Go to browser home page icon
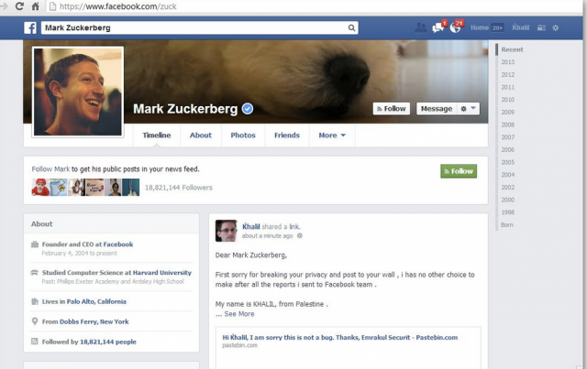 point(35,6)
